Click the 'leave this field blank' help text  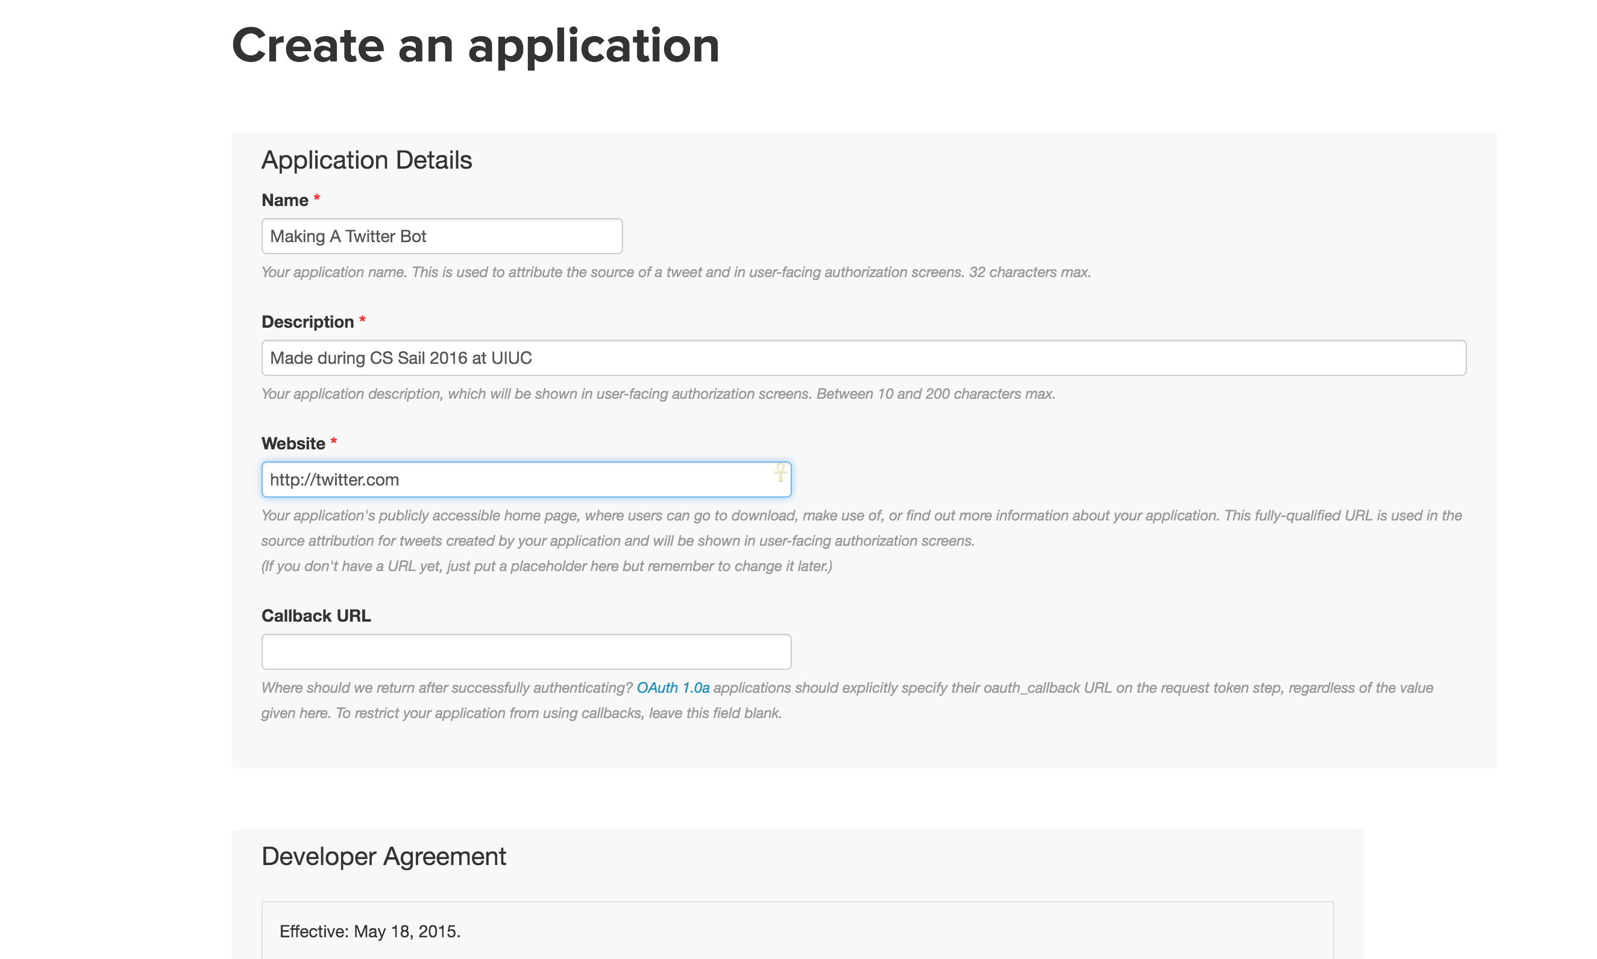click(715, 713)
